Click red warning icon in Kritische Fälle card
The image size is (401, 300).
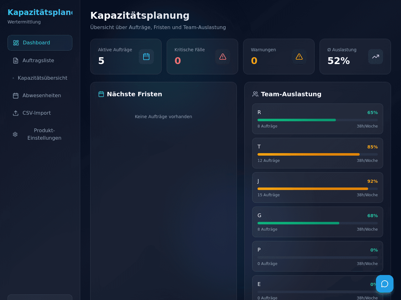[223, 57]
